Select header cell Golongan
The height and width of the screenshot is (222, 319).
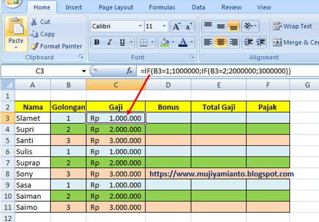tap(69, 107)
